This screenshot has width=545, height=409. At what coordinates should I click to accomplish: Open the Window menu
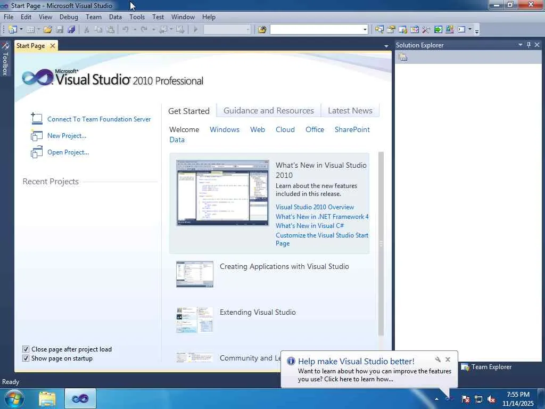click(183, 17)
